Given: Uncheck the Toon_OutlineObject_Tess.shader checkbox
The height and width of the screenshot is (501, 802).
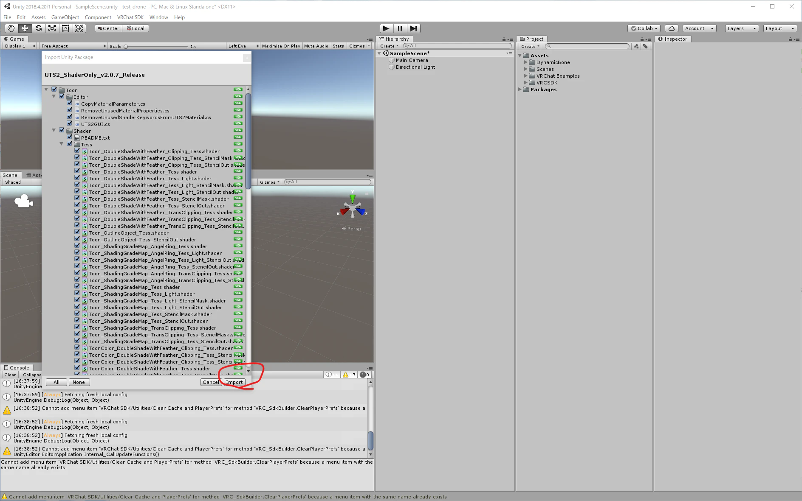Looking at the screenshot, I should pyautogui.click(x=77, y=232).
